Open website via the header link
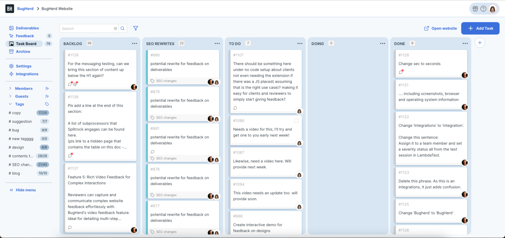Image resolution: width=505 pixels, height=238 pixels. (440, 28)
